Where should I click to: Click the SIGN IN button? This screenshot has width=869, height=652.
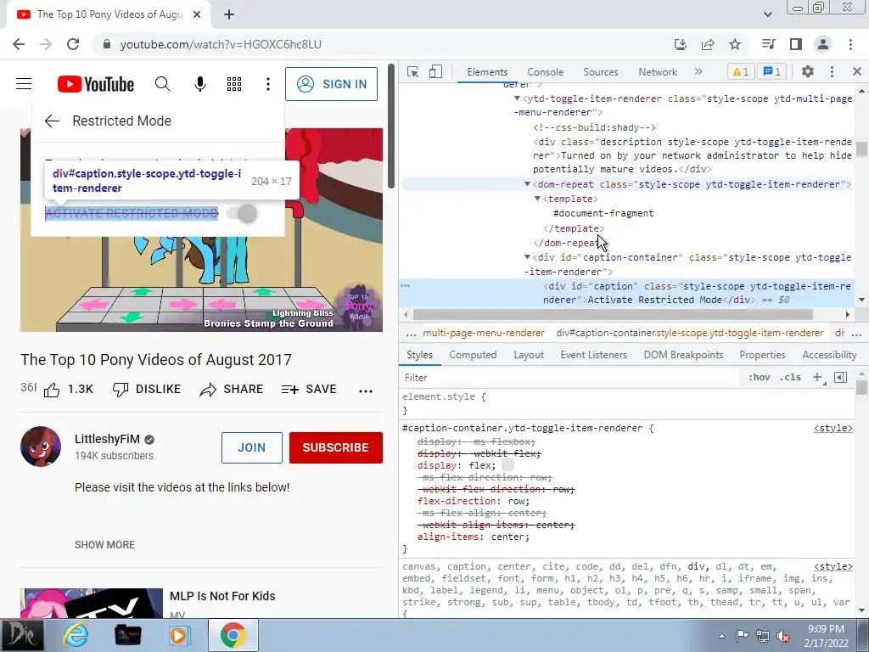(332, 84)
